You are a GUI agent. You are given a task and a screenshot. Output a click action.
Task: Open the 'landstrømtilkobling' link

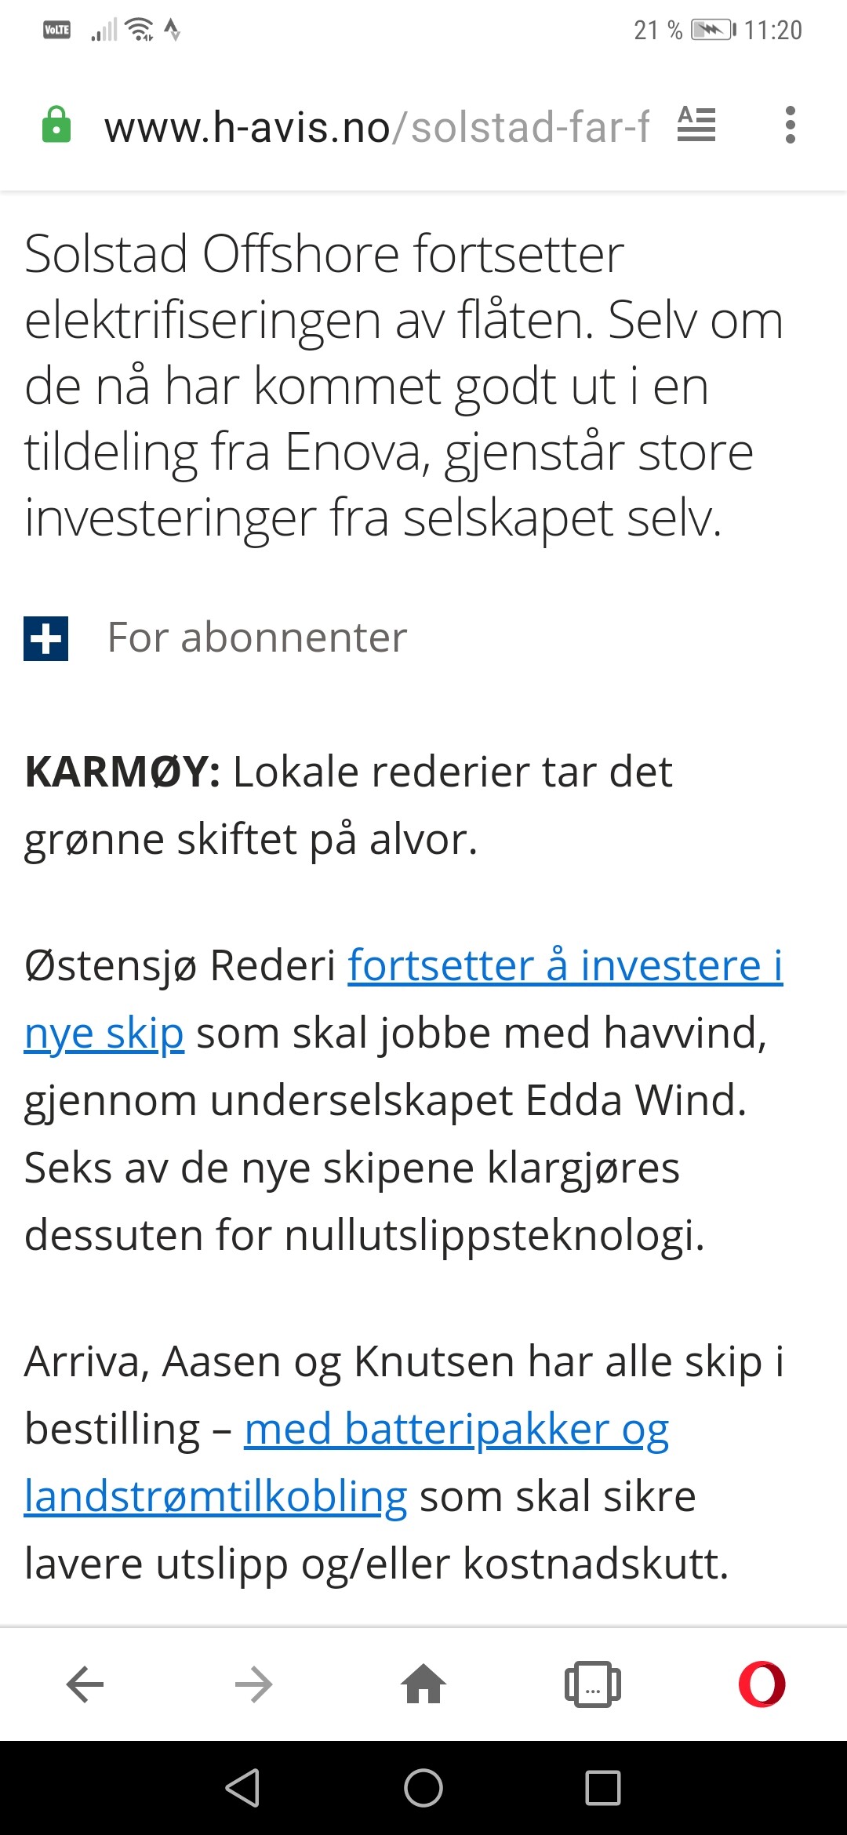click(x=216, y=1497)
